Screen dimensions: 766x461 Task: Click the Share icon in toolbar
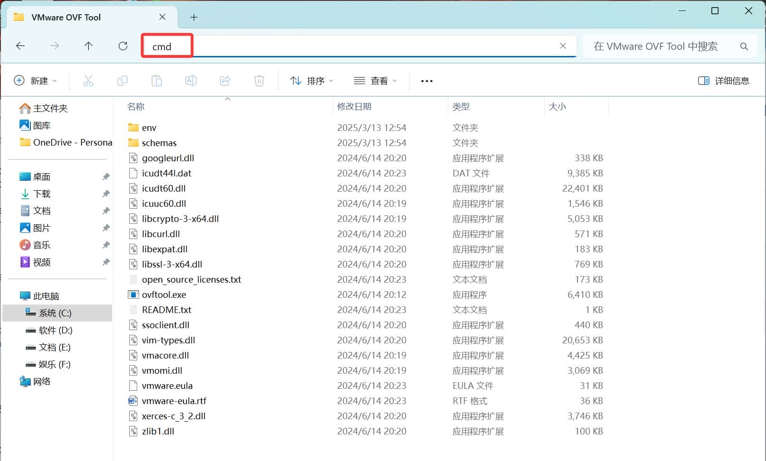tap(225, 81)
